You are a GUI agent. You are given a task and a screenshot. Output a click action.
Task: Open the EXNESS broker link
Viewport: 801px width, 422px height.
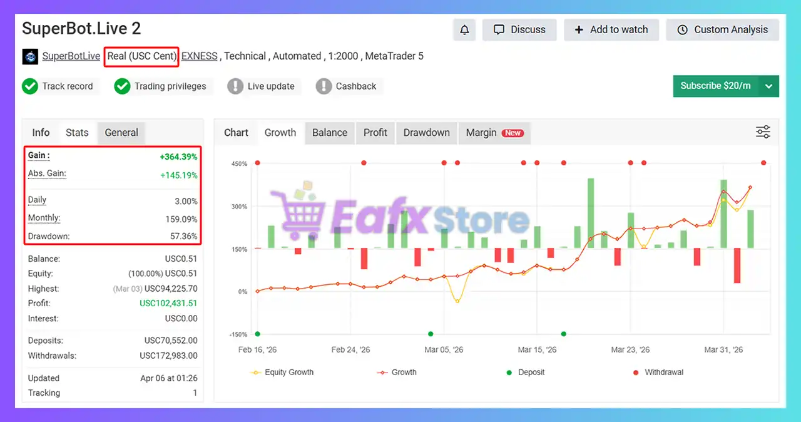point(200,56)
